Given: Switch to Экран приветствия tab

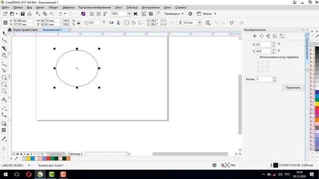Looking at the screenshot, I should coord(25,30).
